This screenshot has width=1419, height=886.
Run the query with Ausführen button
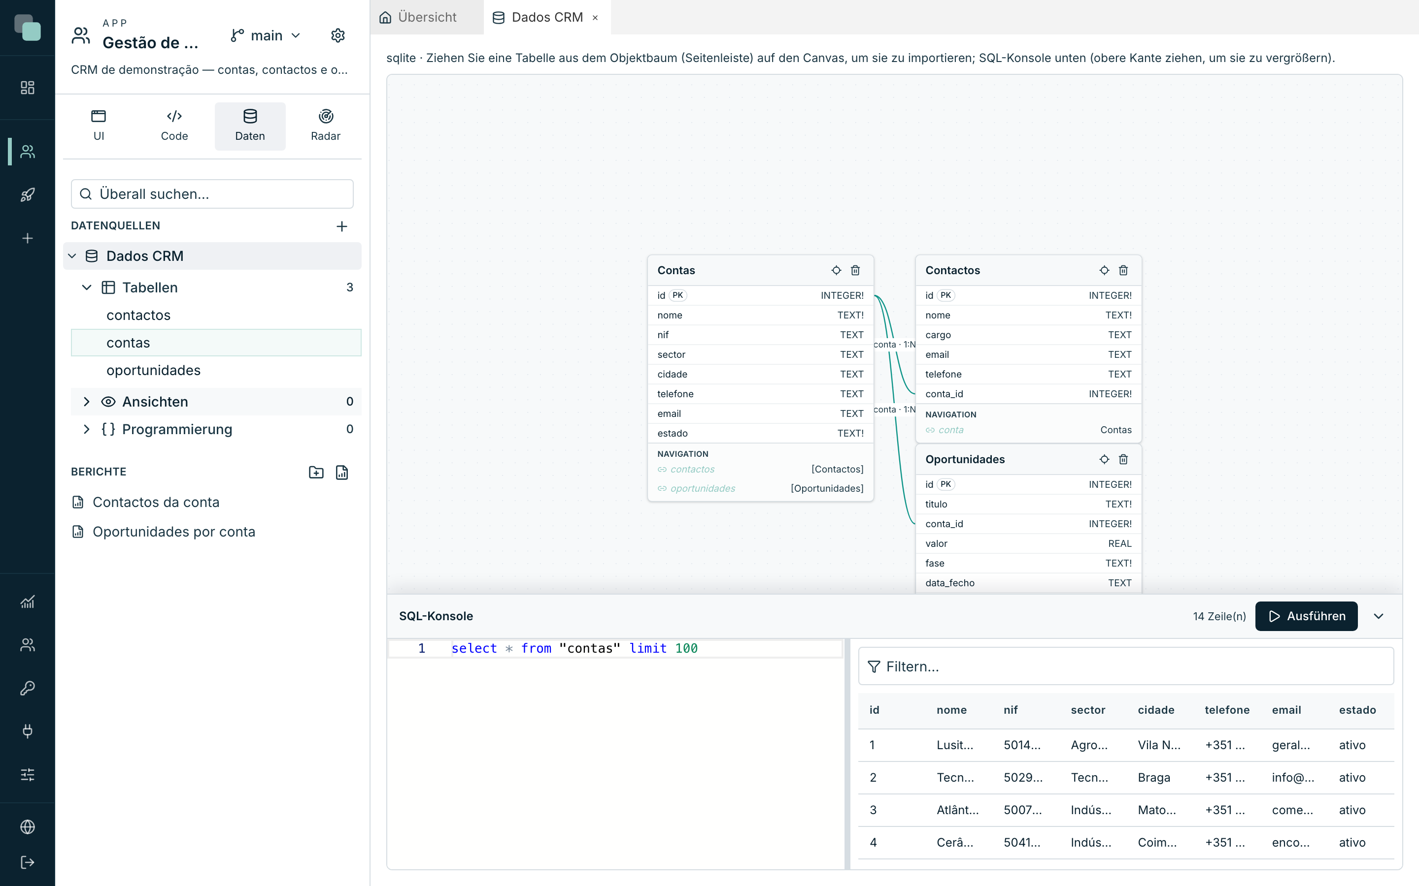coord(1307,616)
